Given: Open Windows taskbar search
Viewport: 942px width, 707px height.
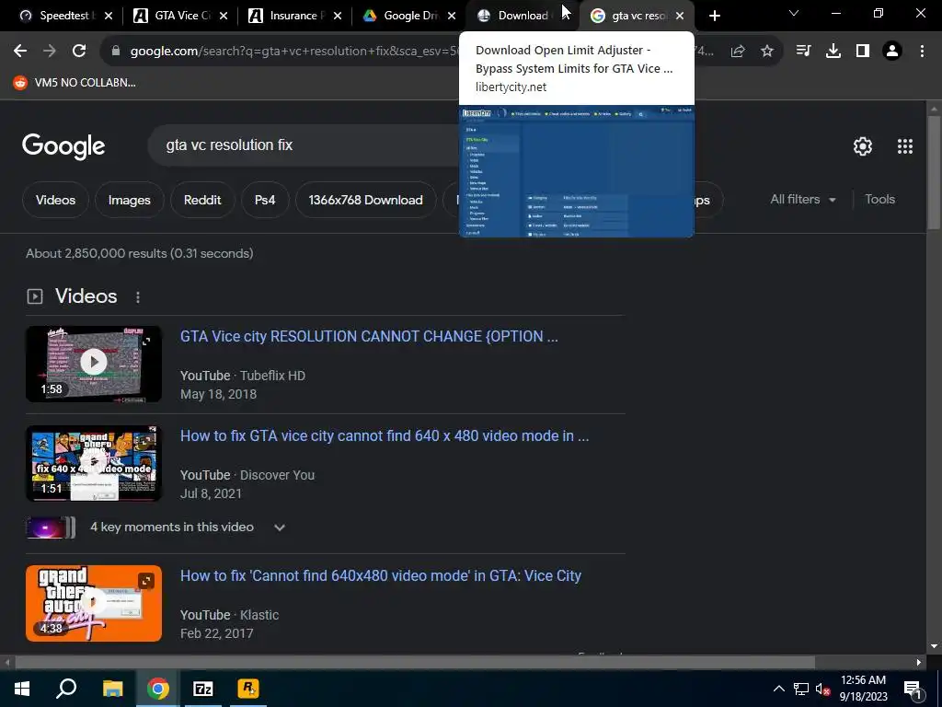Looking at the screenshot, I should tap(66, 689).
